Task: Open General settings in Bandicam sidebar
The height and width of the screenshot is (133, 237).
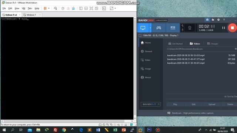Action: click(x=146, y=51)
